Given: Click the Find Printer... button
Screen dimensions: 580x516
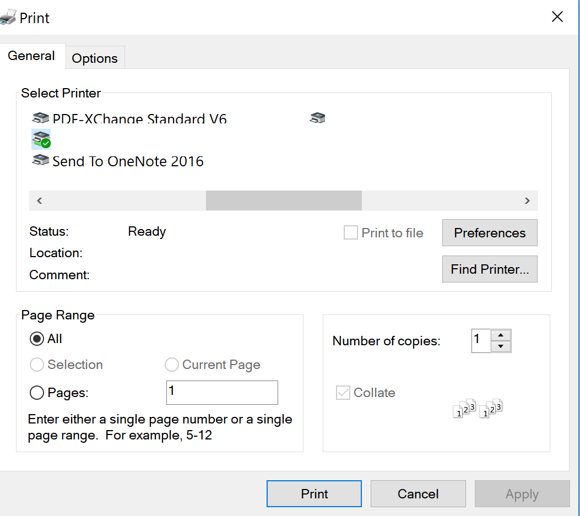Looking at the screenshot, I should [x=490, y=269].
